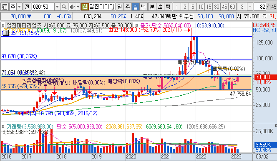Screen dimensions: 277x161
Task: Select the highlighted 월 monthly period
Action: pos(135,7)
